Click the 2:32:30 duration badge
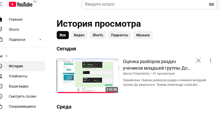Viewport: 220px width, 114px height. (x=112, y=90)
